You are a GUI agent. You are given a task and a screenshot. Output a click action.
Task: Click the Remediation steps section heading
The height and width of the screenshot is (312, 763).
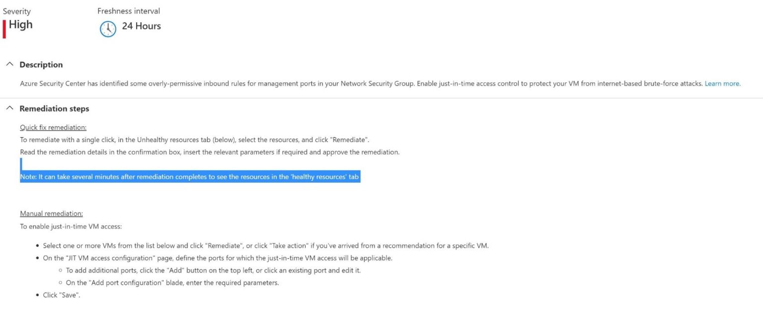pyautogui.click(x=54, y=108)
